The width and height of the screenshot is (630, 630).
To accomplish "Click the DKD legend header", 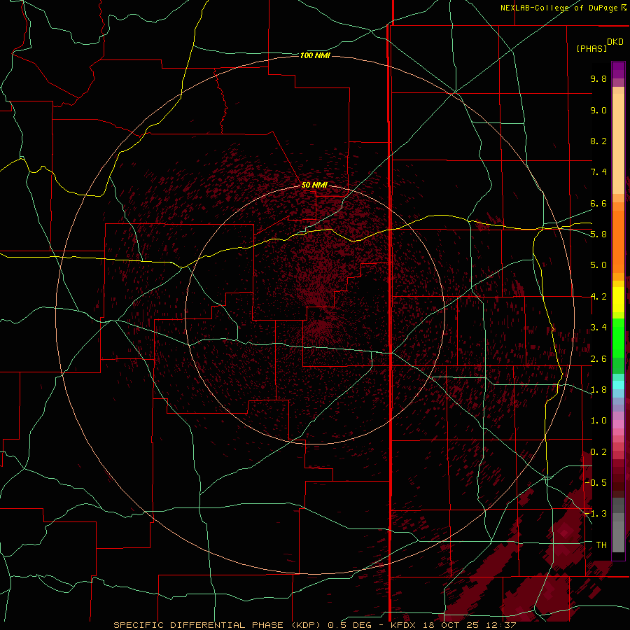I will tap(615, 42).
